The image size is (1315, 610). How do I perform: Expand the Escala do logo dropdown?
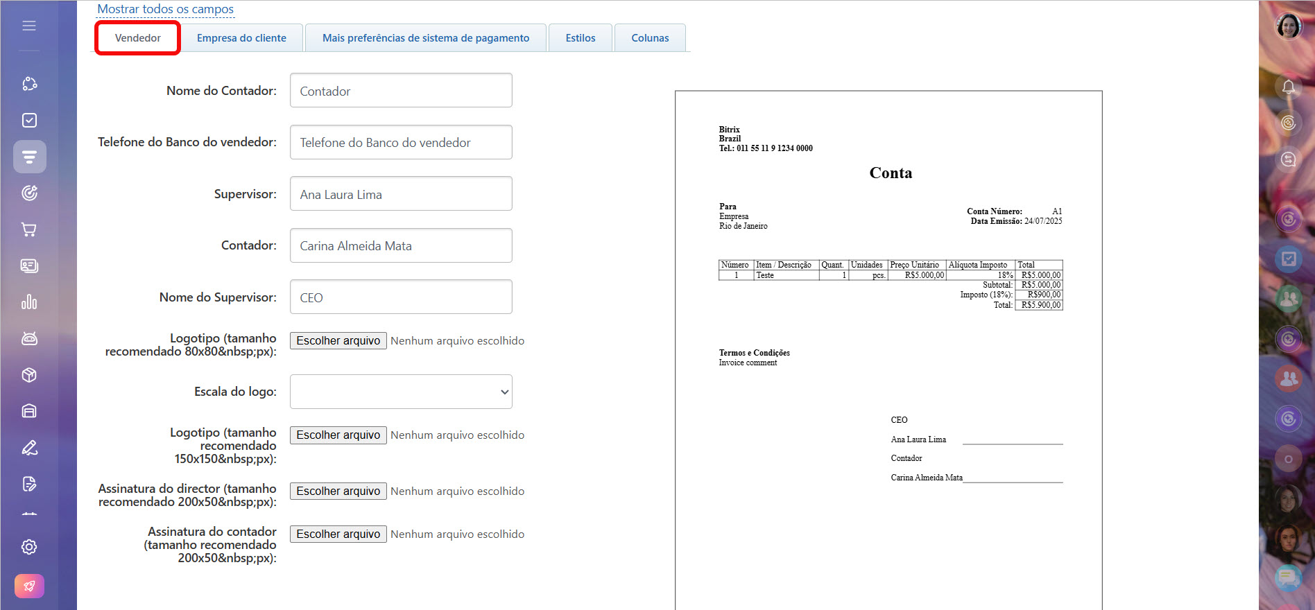pos(401,392)
